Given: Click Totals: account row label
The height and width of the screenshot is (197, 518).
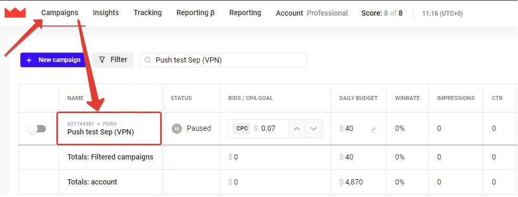Looking at the screenshot, I should pyautogui.click(x=92, y=182).
